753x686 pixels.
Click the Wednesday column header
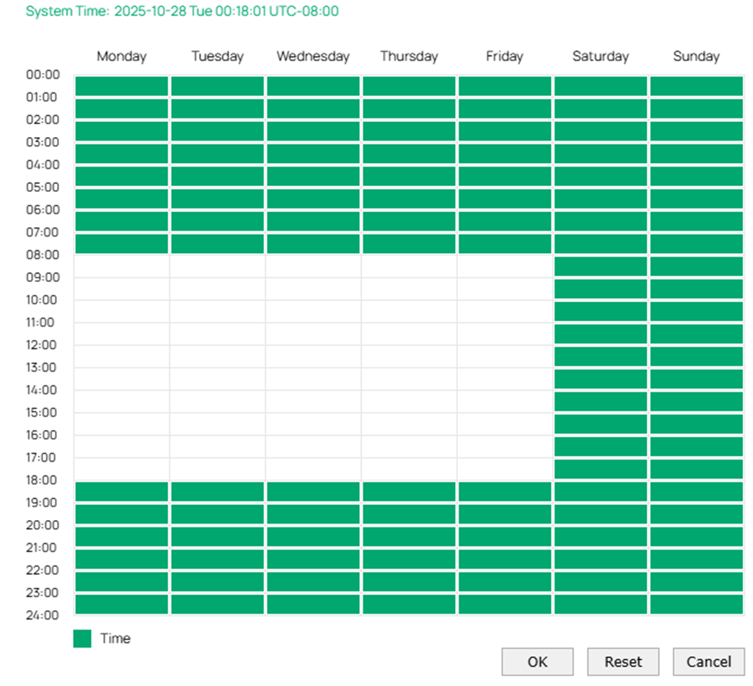click(313, 56)
